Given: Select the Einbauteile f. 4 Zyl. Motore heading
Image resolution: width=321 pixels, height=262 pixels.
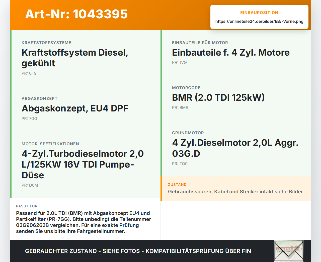Looking at the screenshot, I should click(x=231, y=53).
